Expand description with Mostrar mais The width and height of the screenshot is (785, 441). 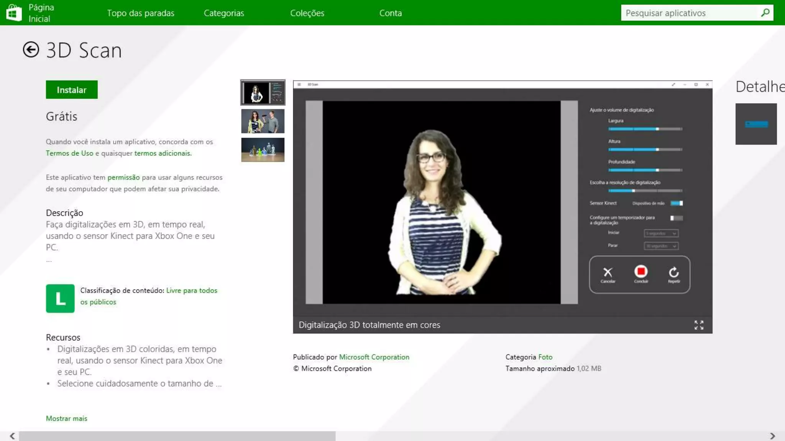point(67,418)
